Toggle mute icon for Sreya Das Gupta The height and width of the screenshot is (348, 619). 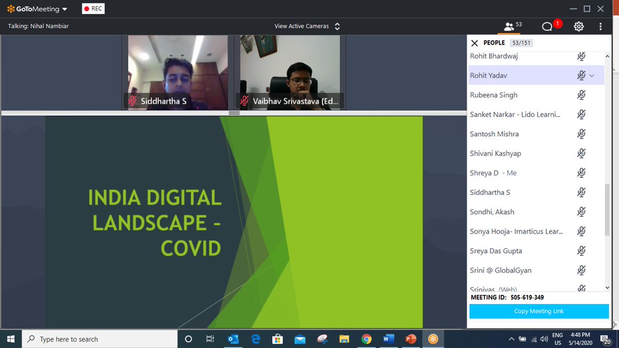pyautogui.click(x=581, y=251)
